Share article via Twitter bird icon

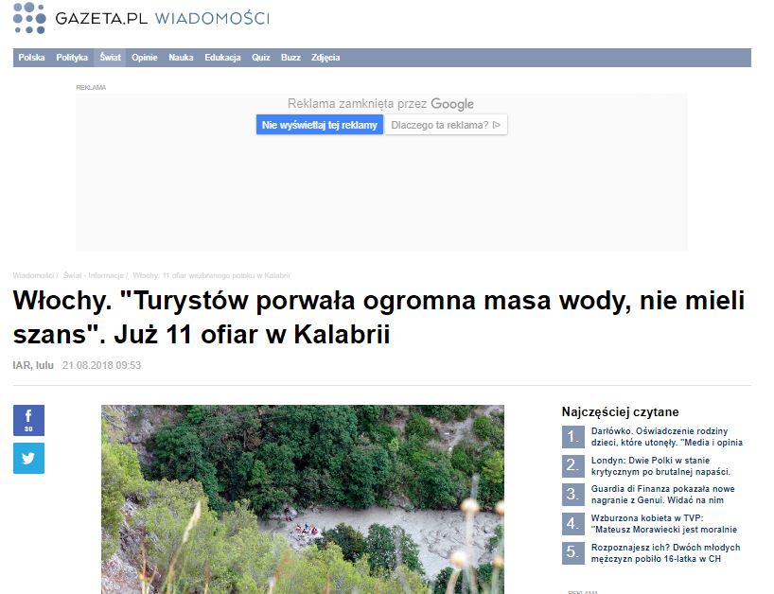(28, 459)
